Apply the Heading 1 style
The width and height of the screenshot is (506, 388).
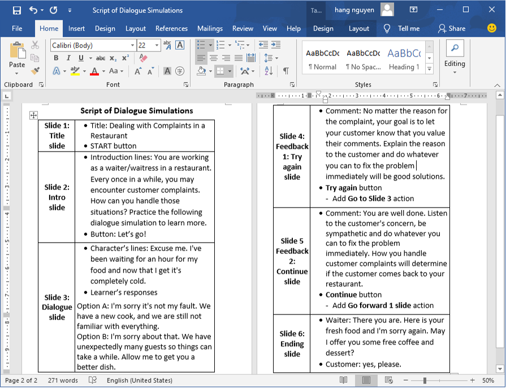point(404,58)
